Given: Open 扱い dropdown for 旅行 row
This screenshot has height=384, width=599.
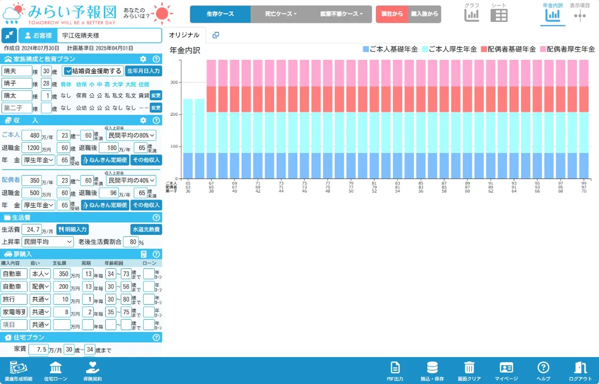Looking at the screenshot, I should [40, 299].
